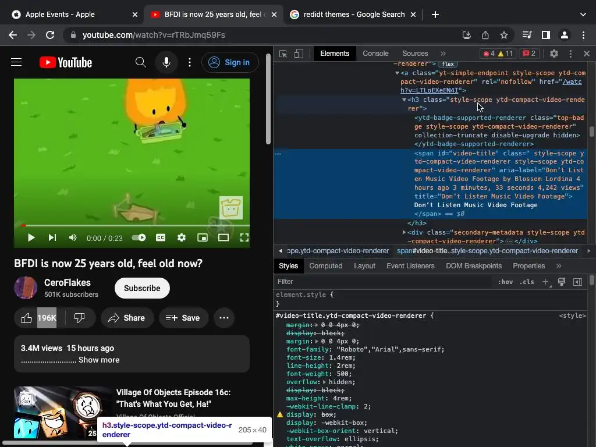Open more actions ellipsis under the video

224,318
